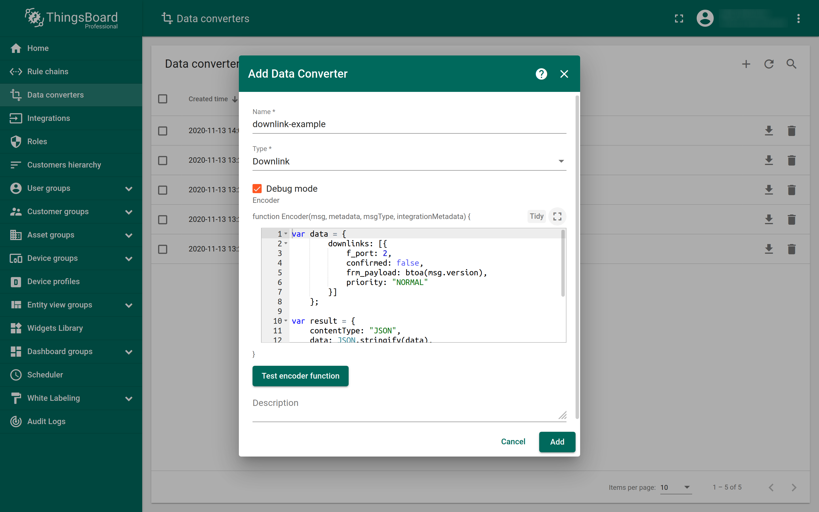819x512 pixels.
Task: Click the fullscreen expand icon
Action: (557, 216)
